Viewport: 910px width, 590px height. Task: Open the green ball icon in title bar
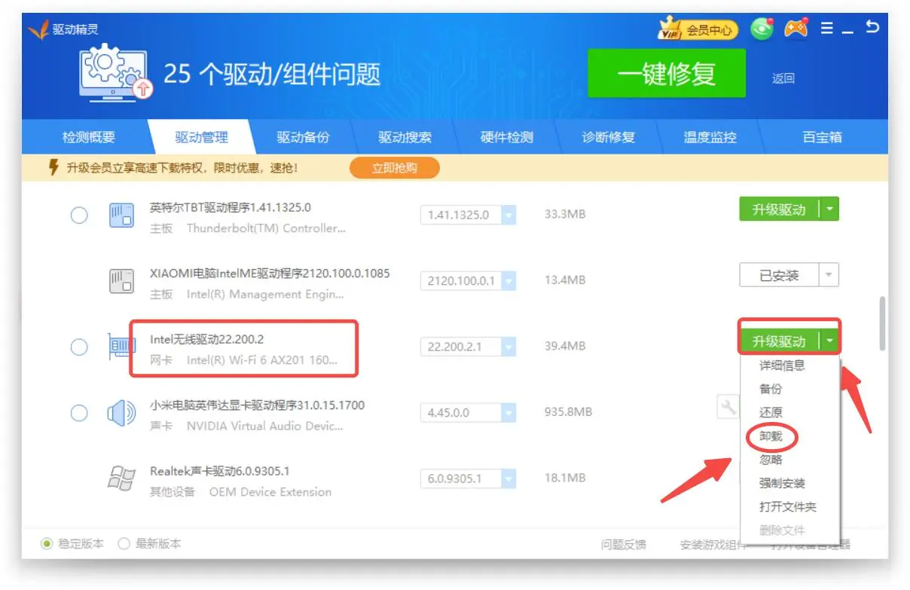tap(762, 29)
